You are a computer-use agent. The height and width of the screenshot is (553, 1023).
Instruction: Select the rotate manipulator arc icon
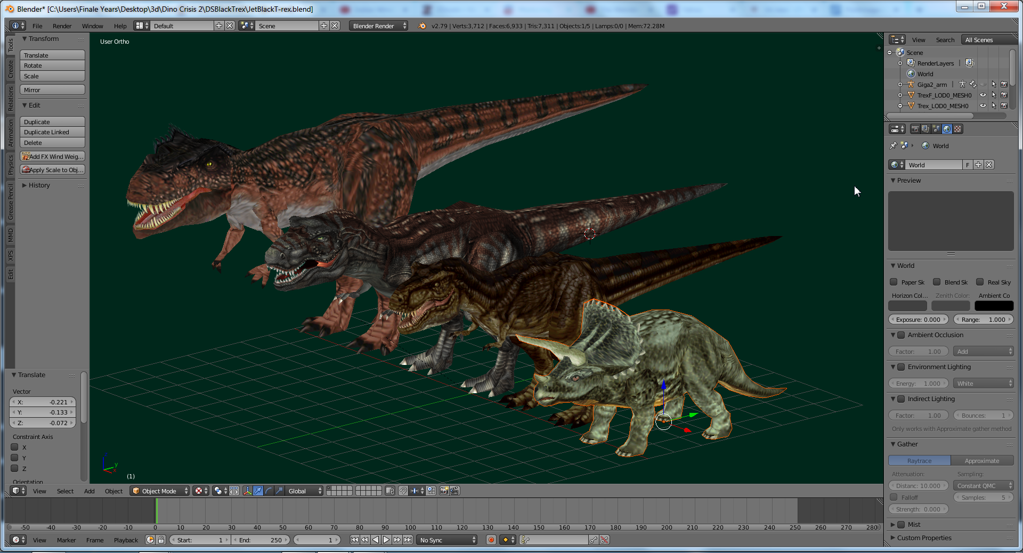(x=269, y=491)
